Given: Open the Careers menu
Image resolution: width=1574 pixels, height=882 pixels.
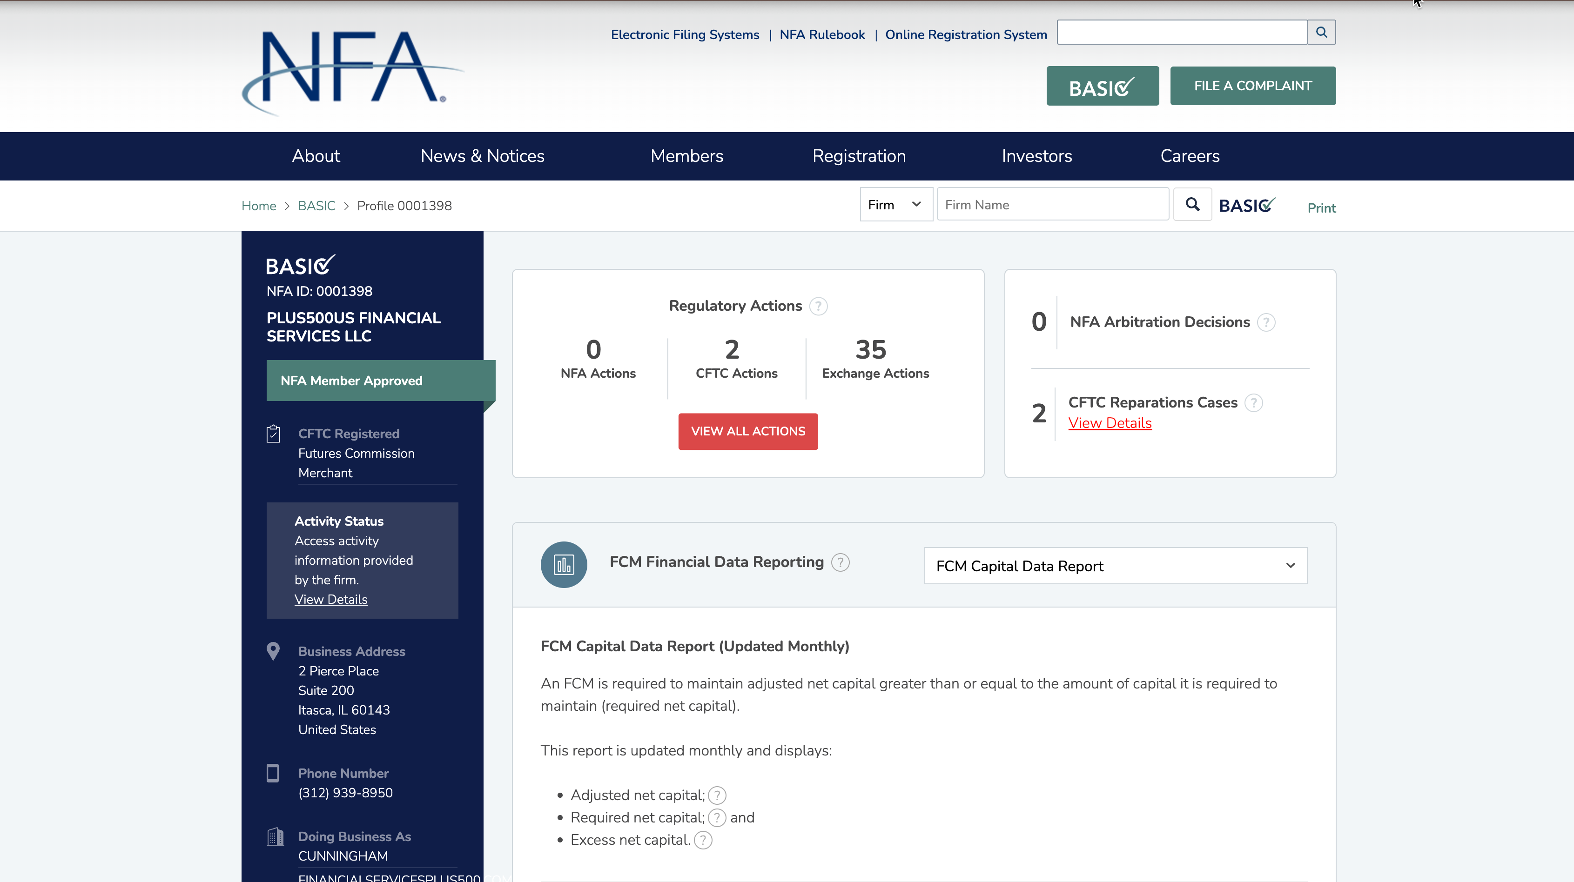Looking at the screenshot, I should (1190, 156).
